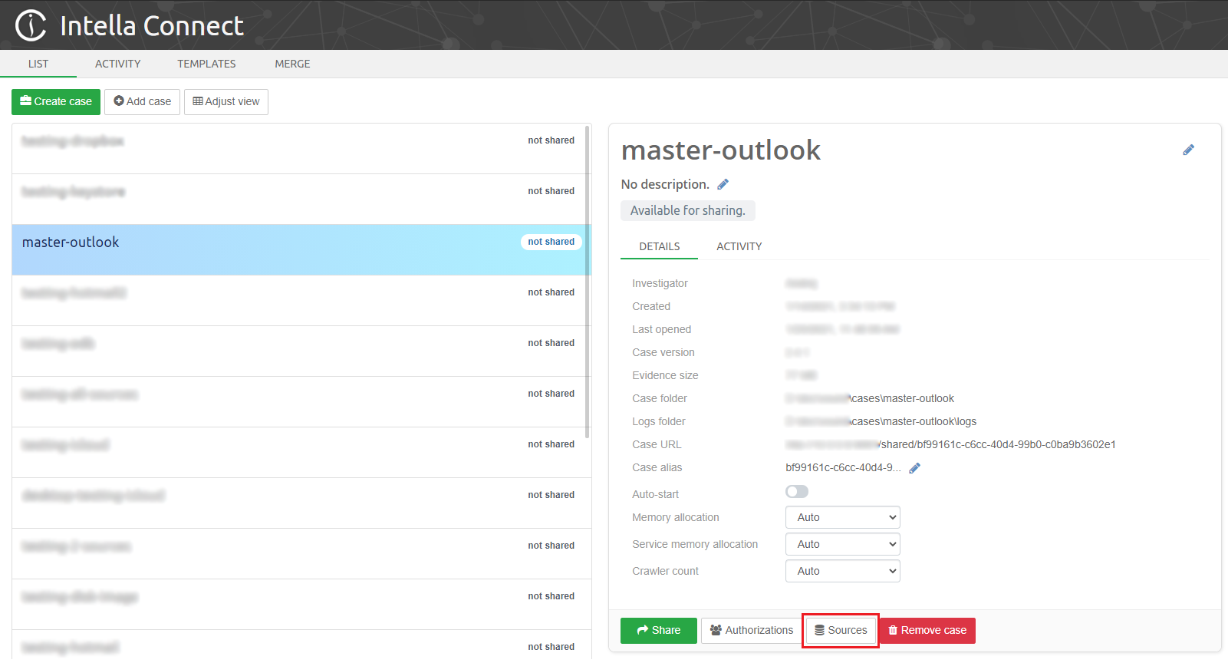Click the Intella Connect logo icon
Viewport: 1228px width, 663px height.
[x=31, y=25]
